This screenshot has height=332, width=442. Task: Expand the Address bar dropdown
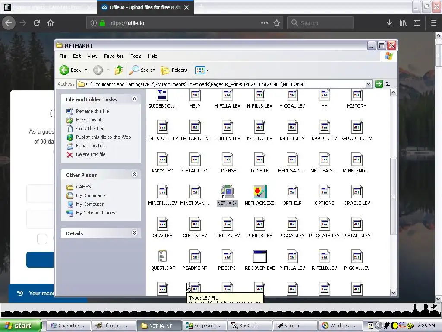368,84
